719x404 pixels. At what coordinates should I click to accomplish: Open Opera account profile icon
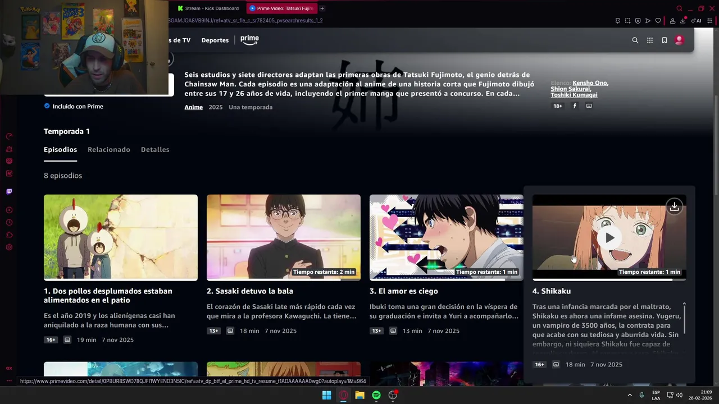[672, 21]
